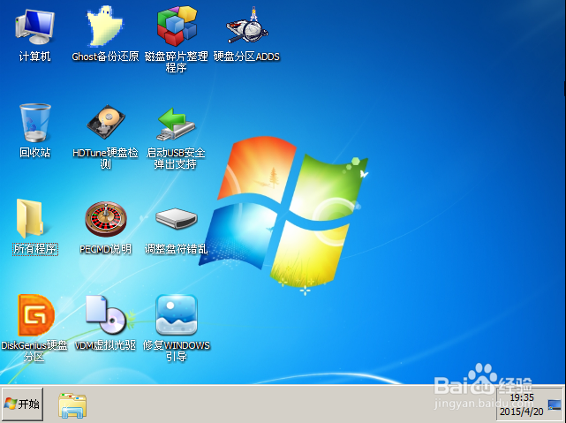Image resolution: width=566 pixels, height=423 pixels.
Task: Click the 开始 start button
Action: coord(22,404)
